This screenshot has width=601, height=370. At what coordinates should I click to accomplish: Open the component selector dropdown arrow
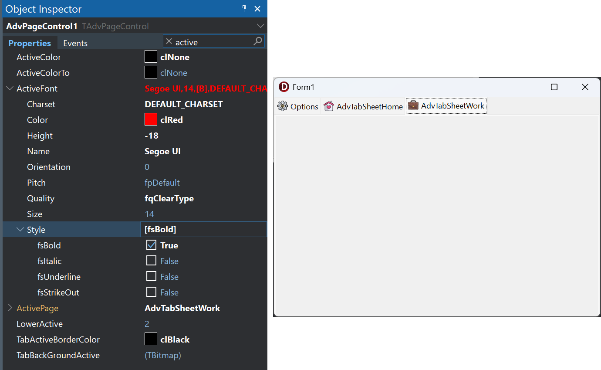point(260,26)
